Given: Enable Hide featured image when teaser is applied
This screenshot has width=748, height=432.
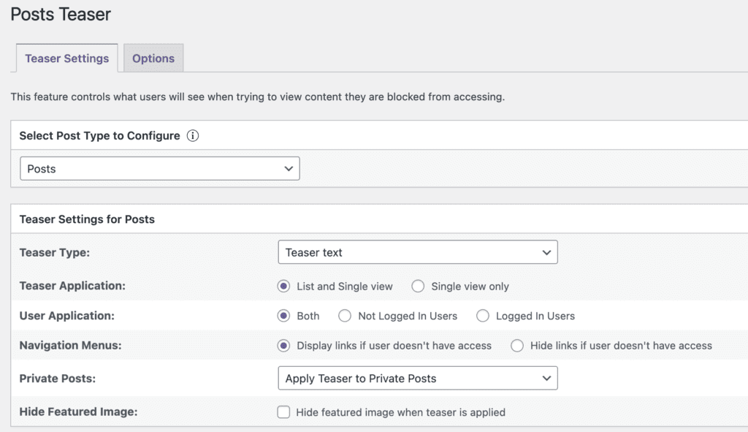Looking at the screenshot, I should click(x=283, y=412).
